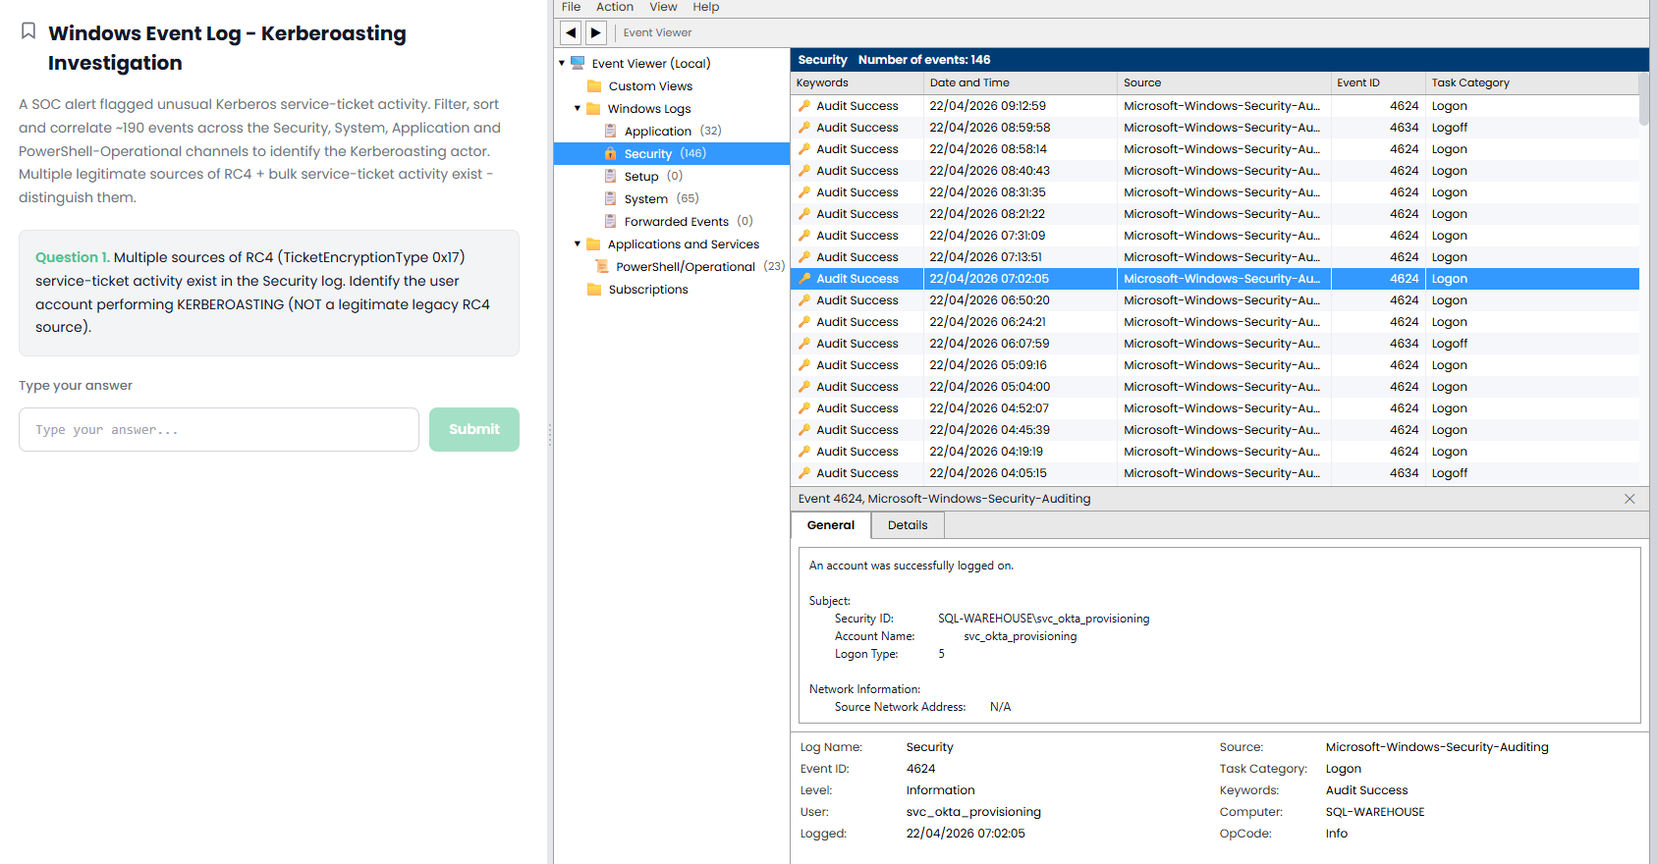Open the Application log with 32 events
1657x864 pixels.
(672, 131)
